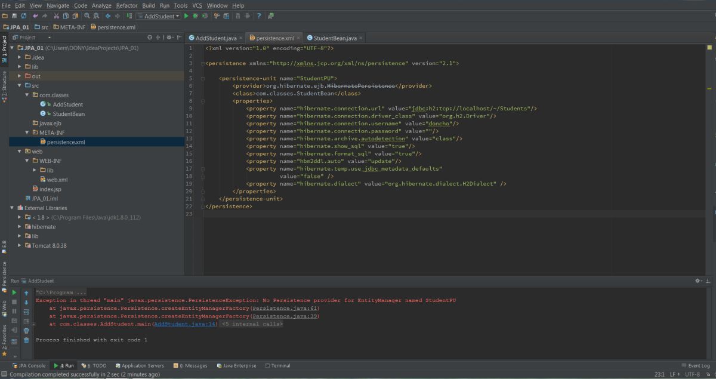Click the Back navigation arrow icon
The height and width of the screenshot is (379, 716).
click(x=107, y=16)
